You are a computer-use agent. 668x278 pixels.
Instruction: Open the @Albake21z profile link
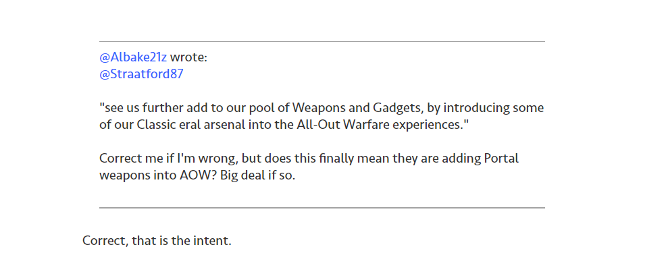tap(133, 57)
